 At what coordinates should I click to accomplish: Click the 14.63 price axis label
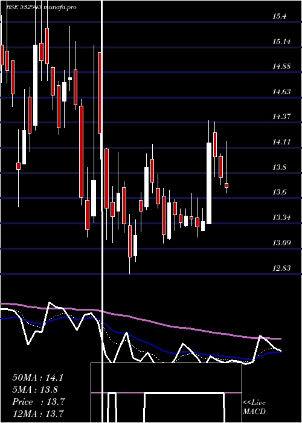pyautogui.click(x=281, y=92)
